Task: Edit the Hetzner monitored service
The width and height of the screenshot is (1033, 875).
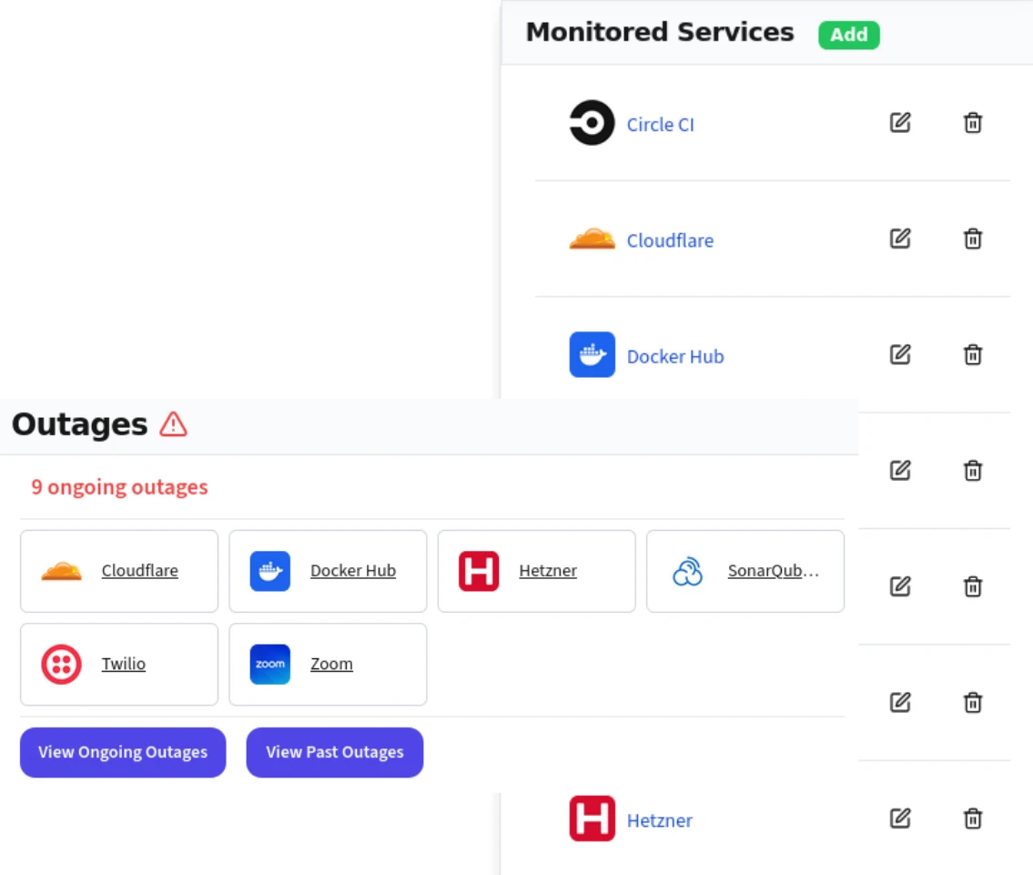Action: 900,819
